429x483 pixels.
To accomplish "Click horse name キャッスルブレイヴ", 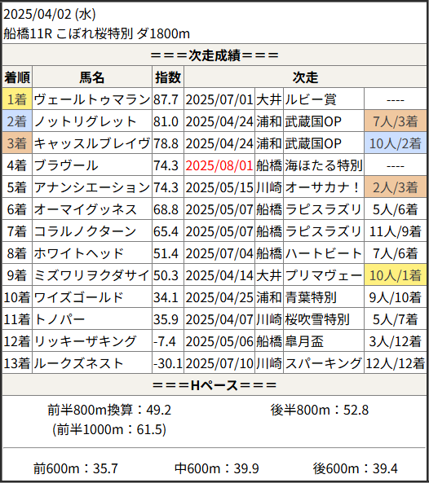I will (92, 143).
